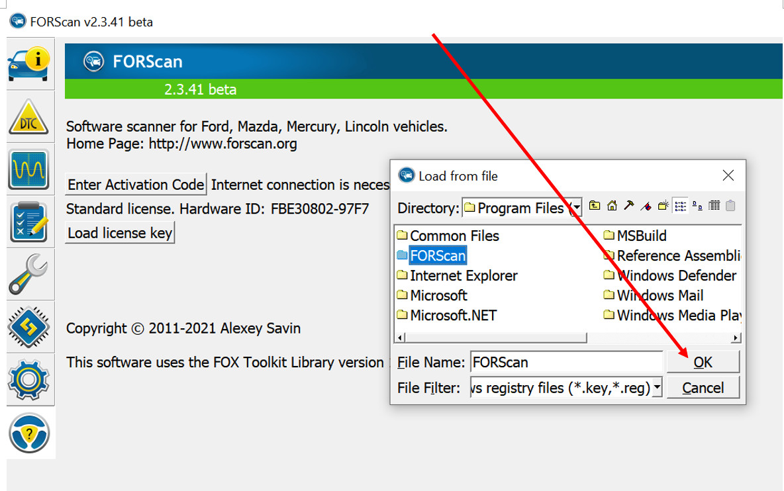This screenshot has height=491, width=784.
Task: Switch file list to small icon list view
Action: [680, 206]
